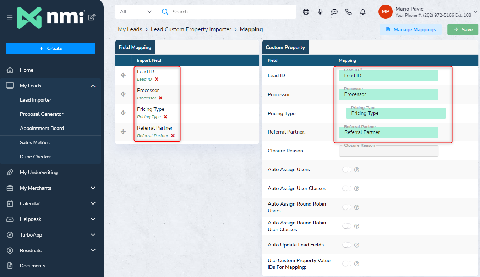The height and width of the screenshot is (277, 480).
Task: Enable Auto Update Lead Fields toggle
Action: tap(347, 245)
